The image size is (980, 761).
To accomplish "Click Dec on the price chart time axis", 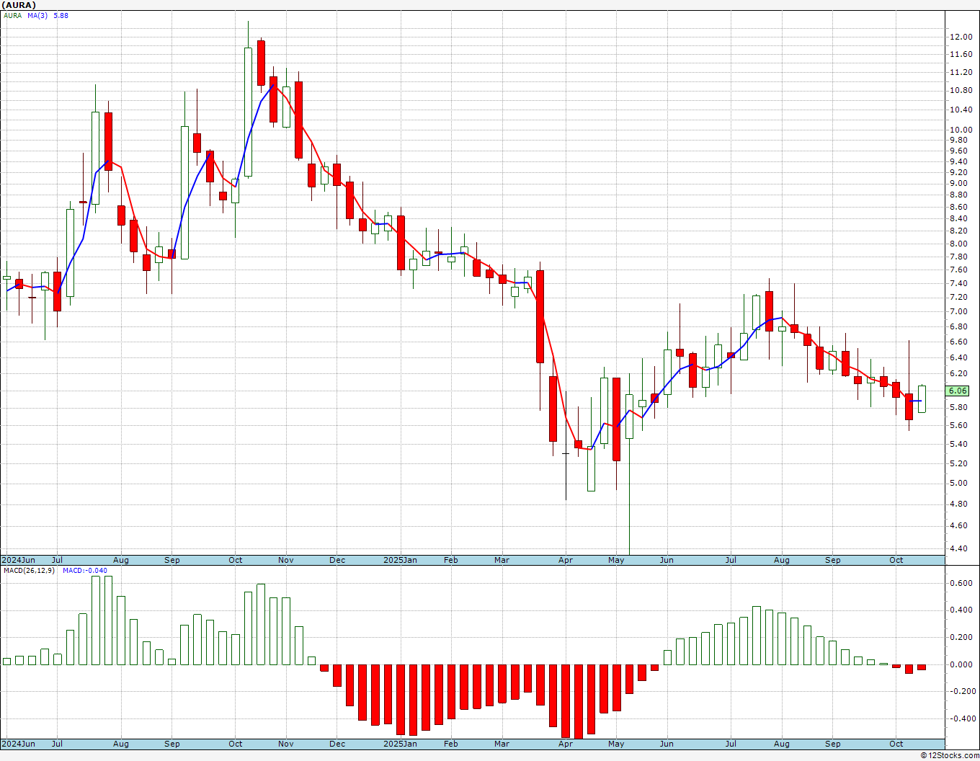I will 337,560.
